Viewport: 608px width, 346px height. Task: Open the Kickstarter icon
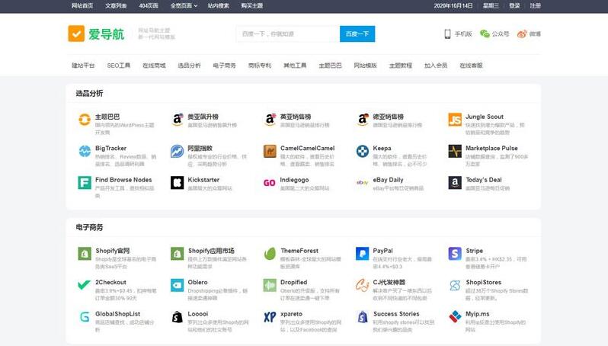coord(177,183)
